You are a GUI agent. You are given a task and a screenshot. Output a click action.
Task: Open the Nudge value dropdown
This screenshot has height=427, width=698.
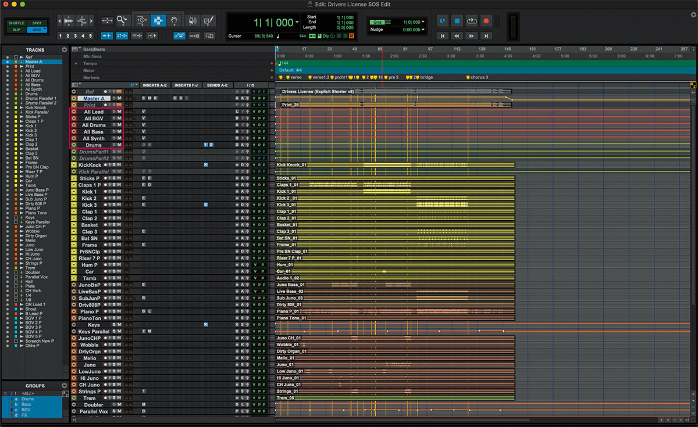click(423, 30)
